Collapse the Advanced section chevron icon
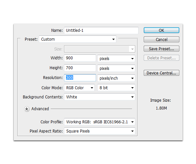This screenshot has width=196, height=164. [27, 109]
